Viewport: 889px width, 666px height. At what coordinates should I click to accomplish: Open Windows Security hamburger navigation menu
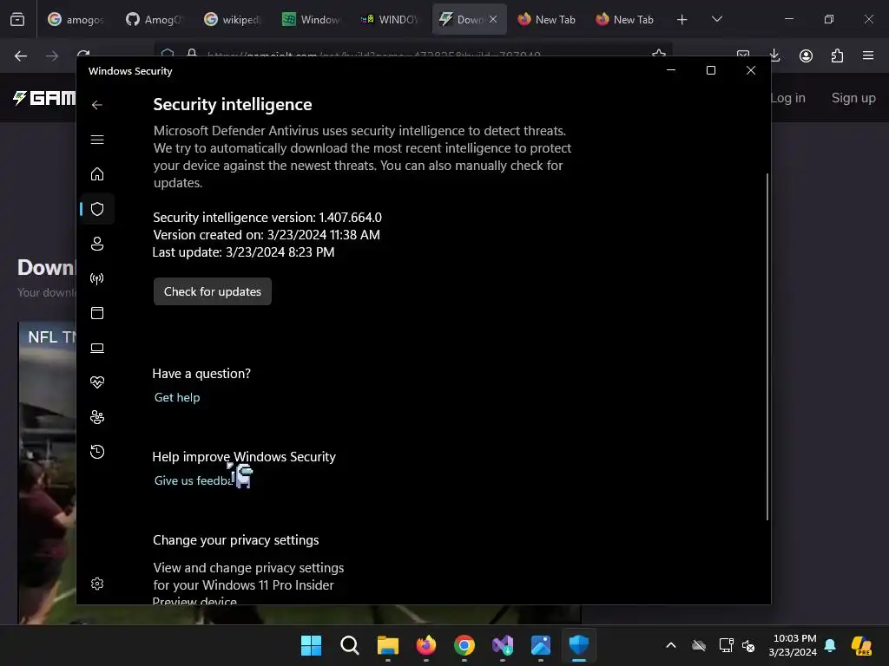pyautogui.click(x=97, y=140)
